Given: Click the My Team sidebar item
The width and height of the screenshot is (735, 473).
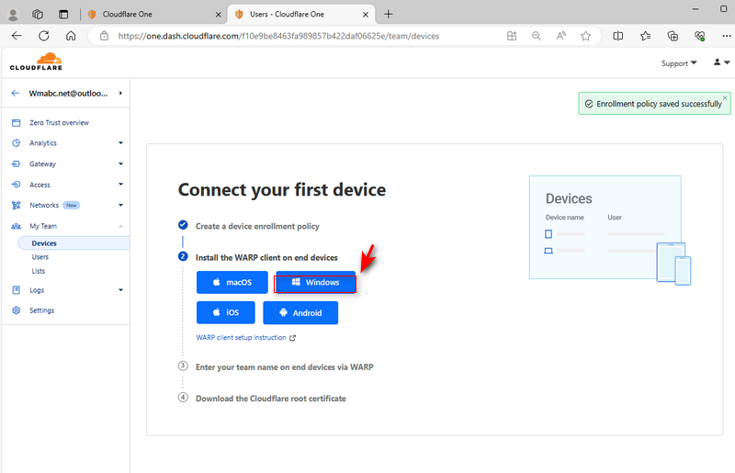Looking at the screenshot, I should click(x=43, y=226).
